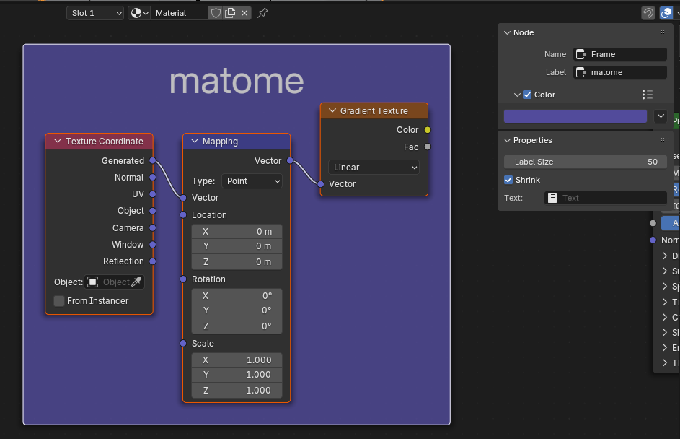The image size is (680, 439).
Task: Open the browse material sphere icon menu
Action: click(139, 13)
